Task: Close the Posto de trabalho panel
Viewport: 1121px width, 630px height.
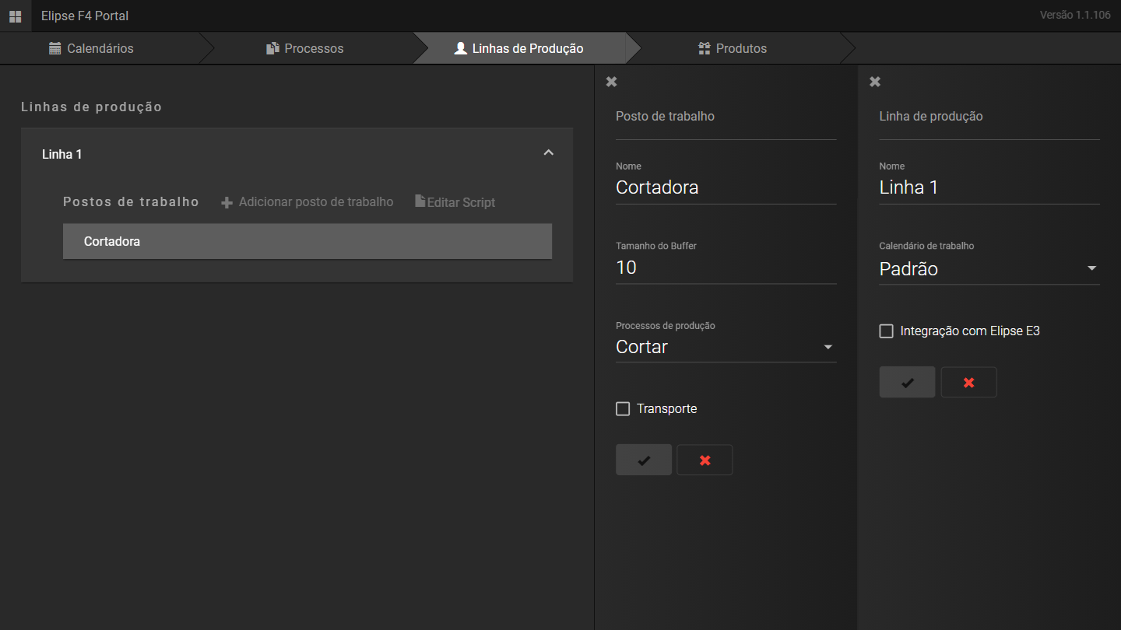Action: (x=611, y=82)
